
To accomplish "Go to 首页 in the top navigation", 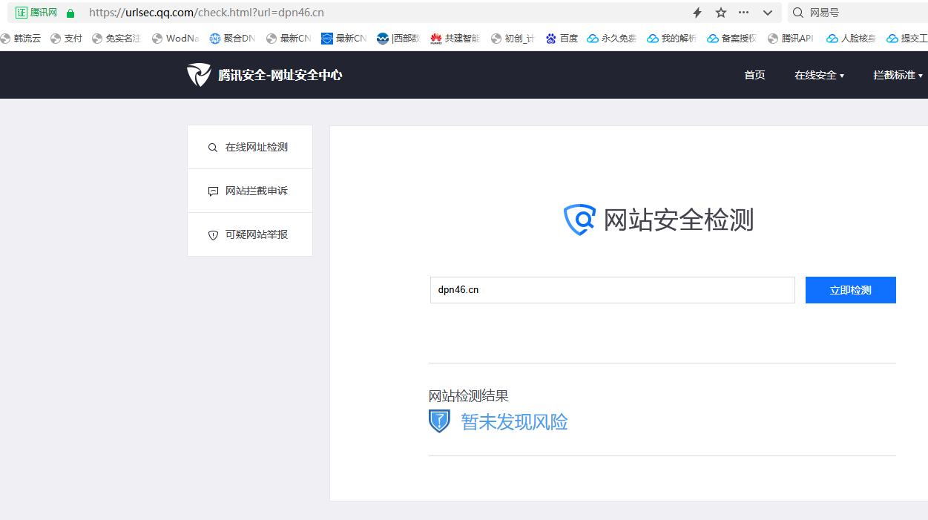I will point(754,75).
